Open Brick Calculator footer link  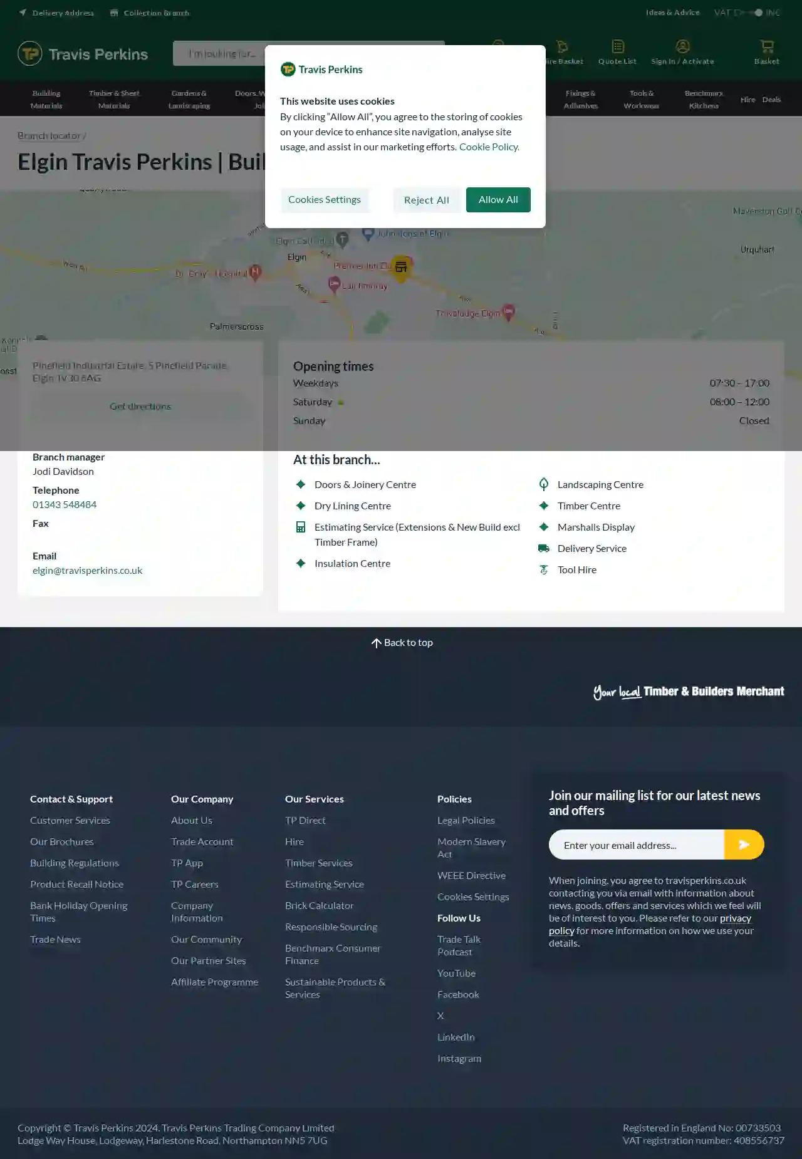[320, 905]
